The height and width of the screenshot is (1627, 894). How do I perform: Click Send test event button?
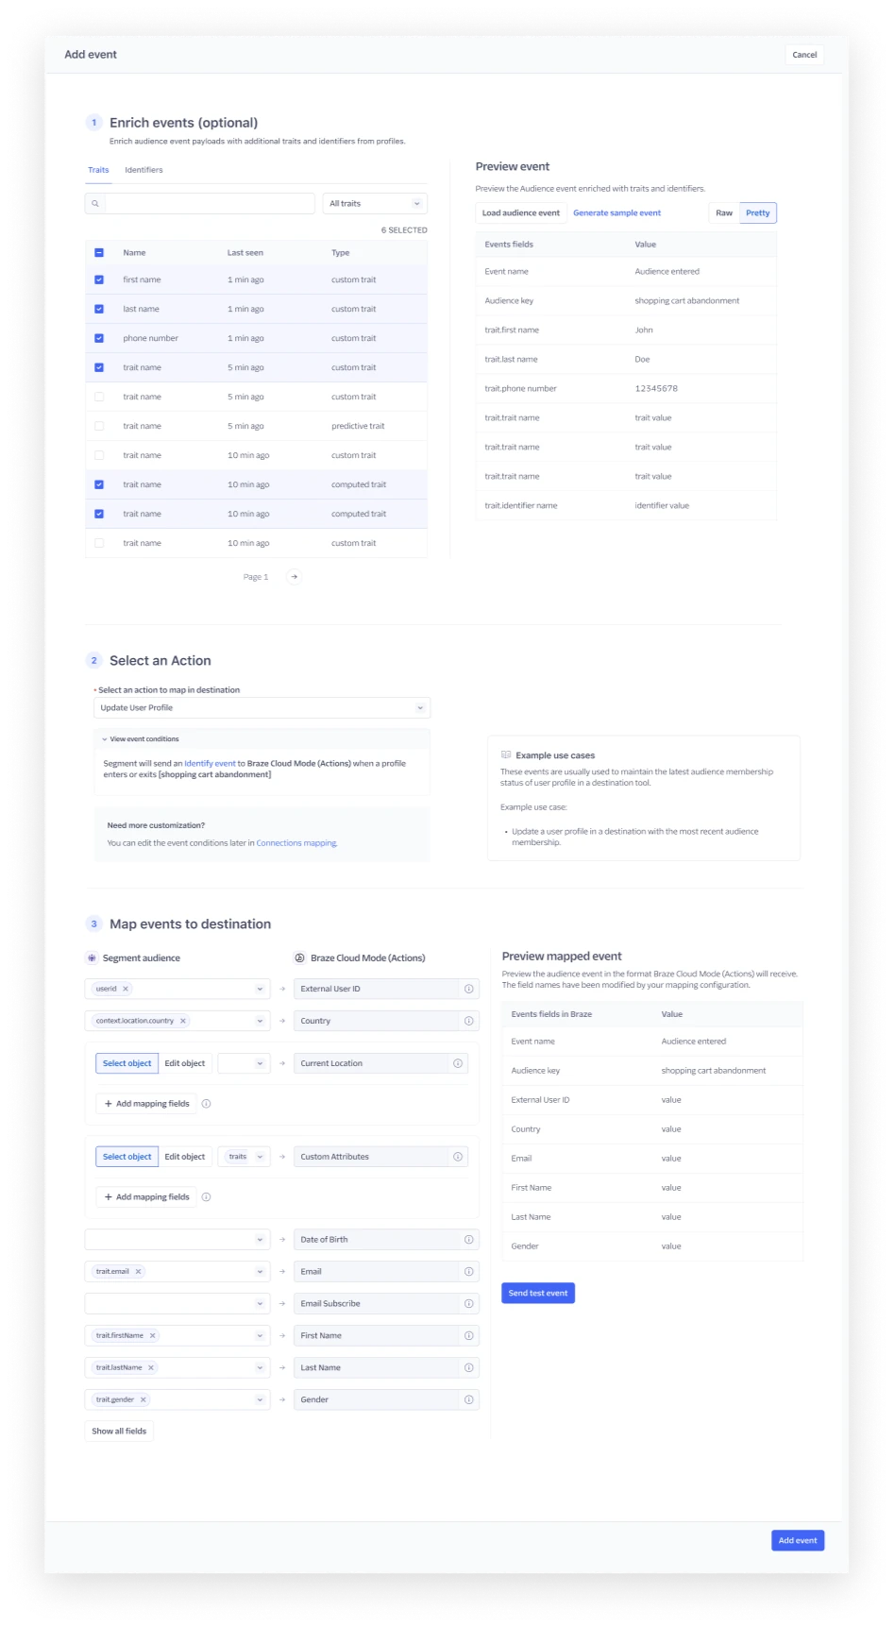tap(538, 1293)
